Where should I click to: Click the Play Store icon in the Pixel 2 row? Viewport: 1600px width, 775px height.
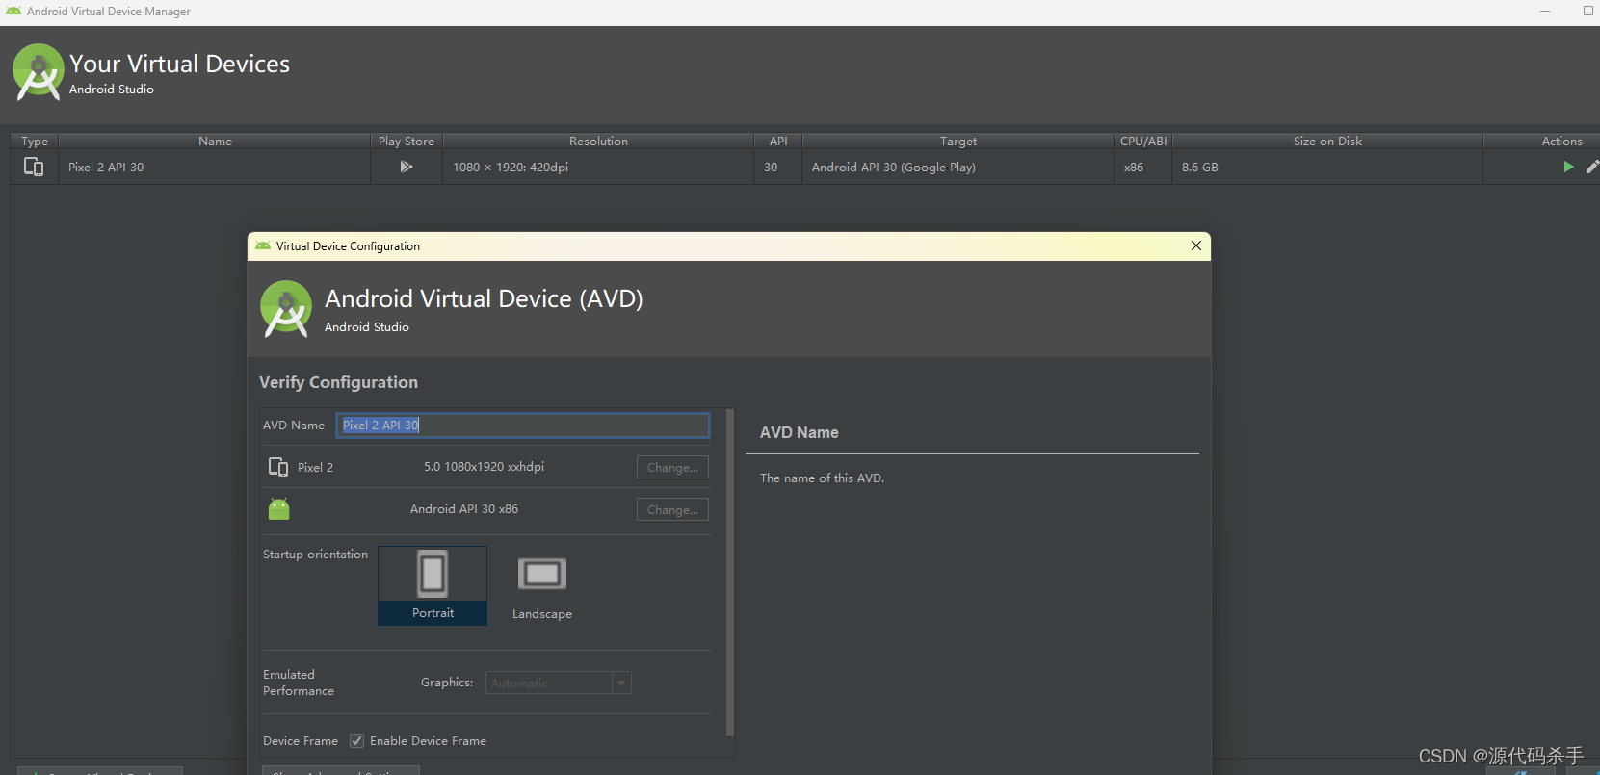click(x=407, y=167)
